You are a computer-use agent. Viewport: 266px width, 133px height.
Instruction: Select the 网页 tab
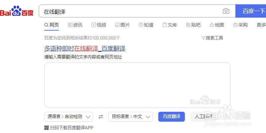click(52, 25)
